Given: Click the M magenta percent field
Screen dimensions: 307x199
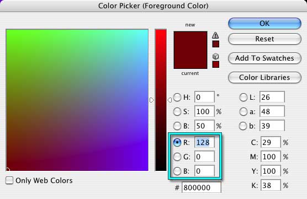Looking at the screenshot, I should pos(271,157).
